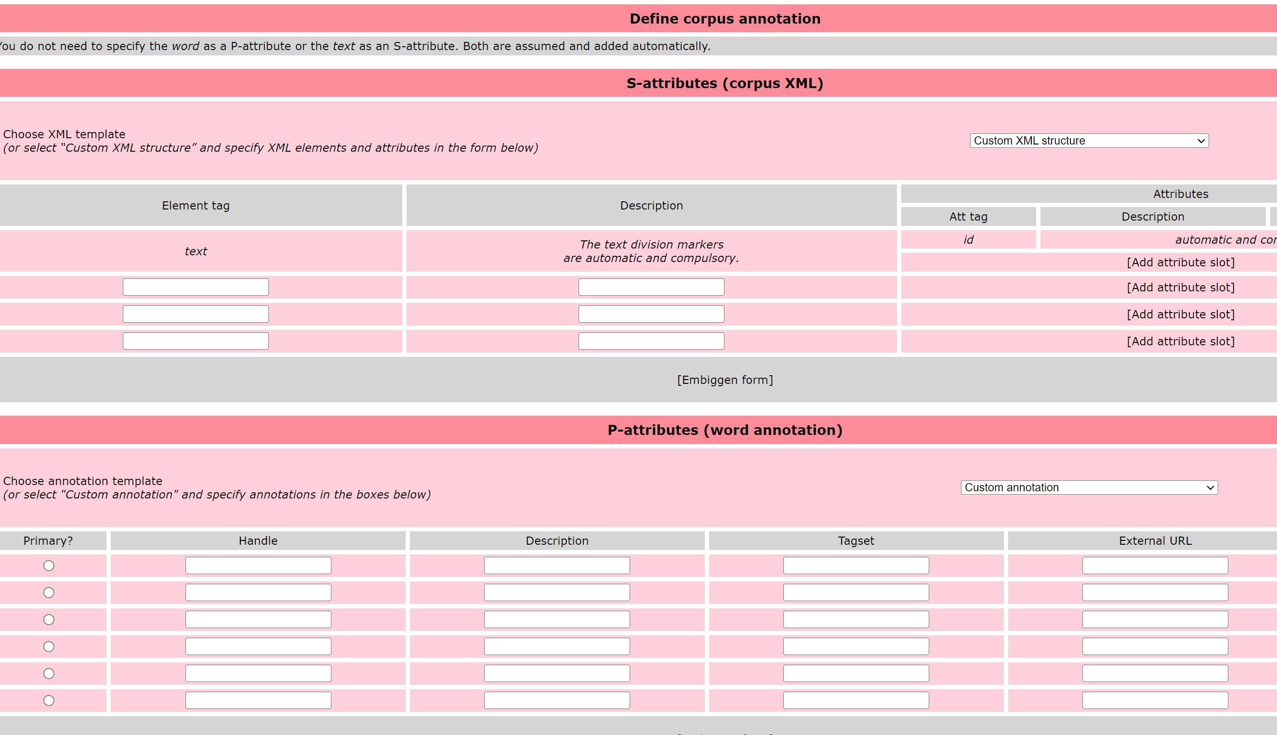Focus fourth row P-attribute Description input

pyautogui.click(x=557, y=647)
